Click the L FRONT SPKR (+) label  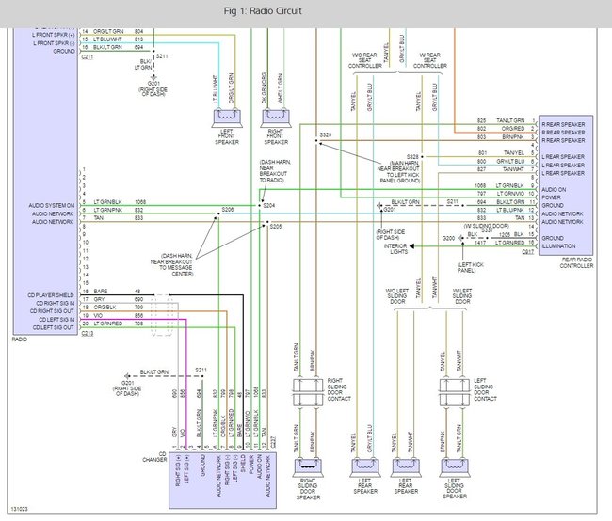coord(53,35)
